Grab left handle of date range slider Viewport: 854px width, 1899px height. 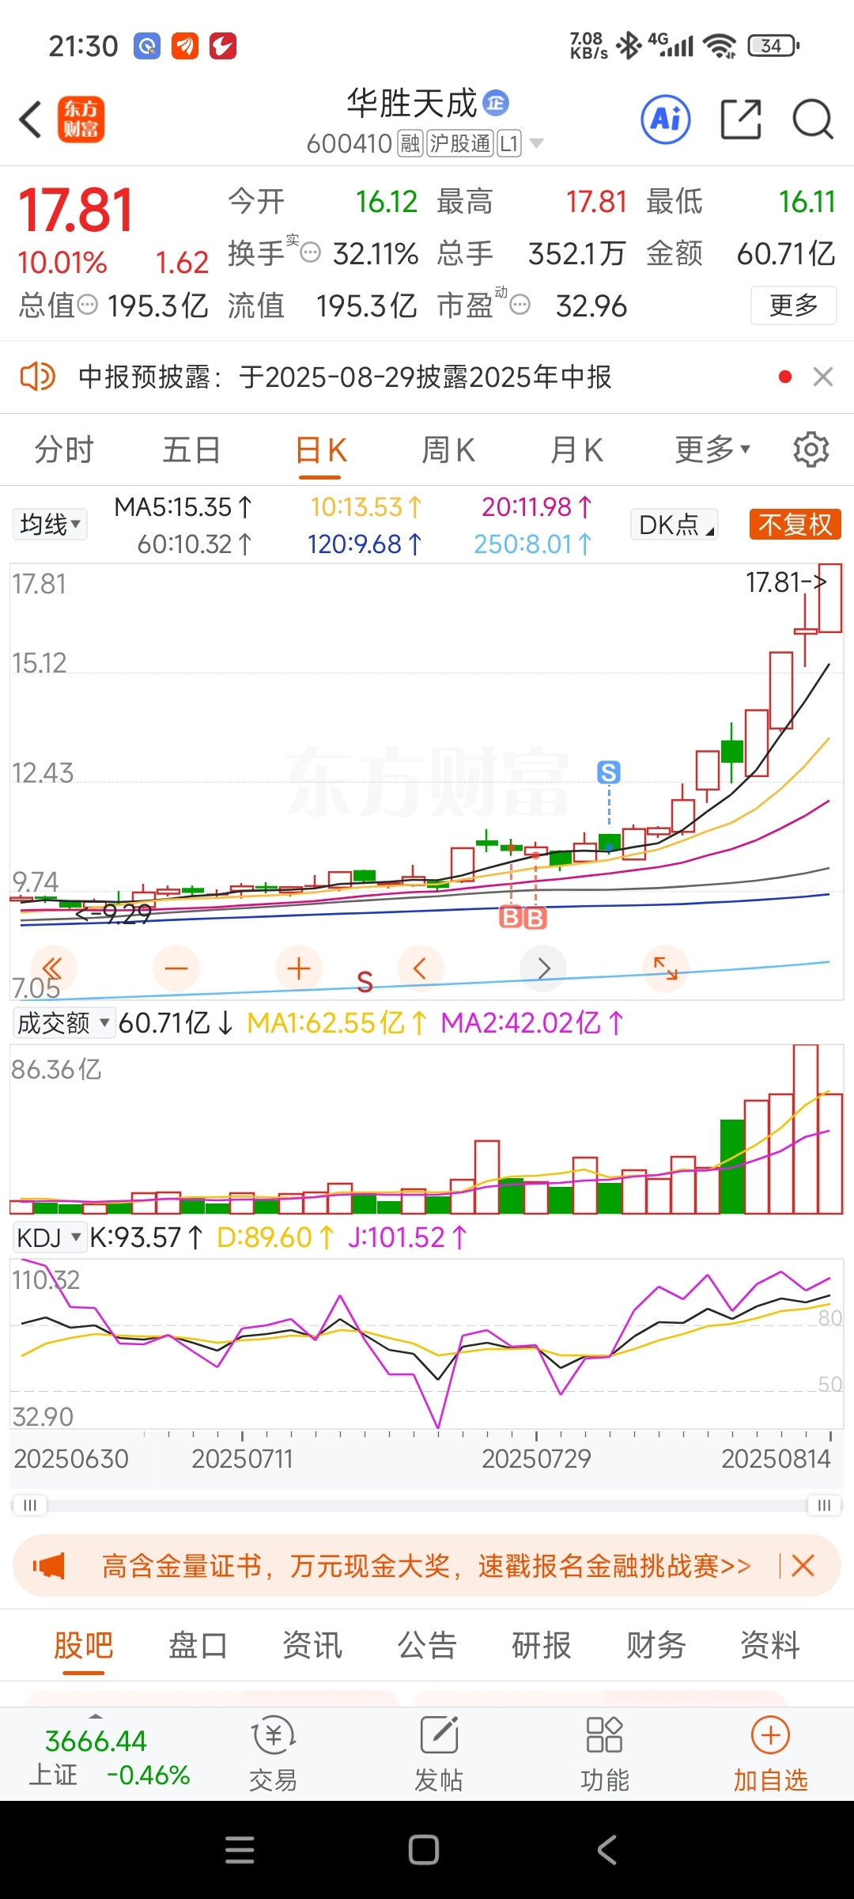tap(30, 1505)
